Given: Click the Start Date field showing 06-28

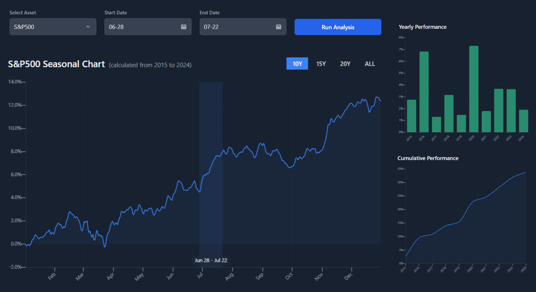Looking at the screenshot, I should click(148, 27).
